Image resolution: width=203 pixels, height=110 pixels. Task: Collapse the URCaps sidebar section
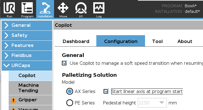[x=27, y=66]
